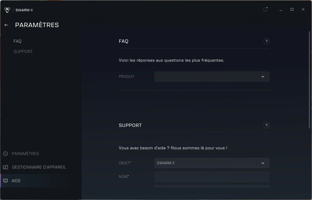This screenshot has height=200, width=312.
Task: Click the FAQ section help question mark
Action: point(267,41)
